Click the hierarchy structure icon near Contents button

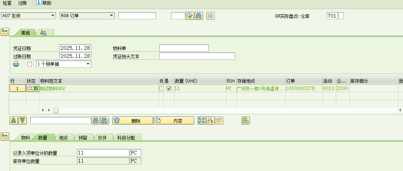[210, 120]
